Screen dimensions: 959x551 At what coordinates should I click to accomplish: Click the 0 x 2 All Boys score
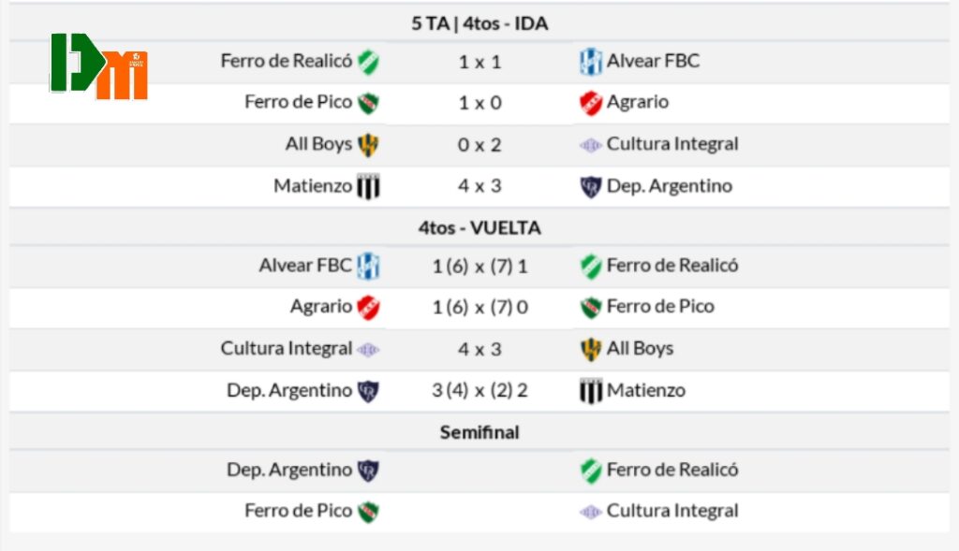click(x=479, y=144)
